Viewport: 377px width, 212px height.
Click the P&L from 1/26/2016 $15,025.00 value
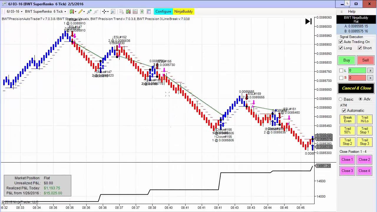[x=53, y=193]
